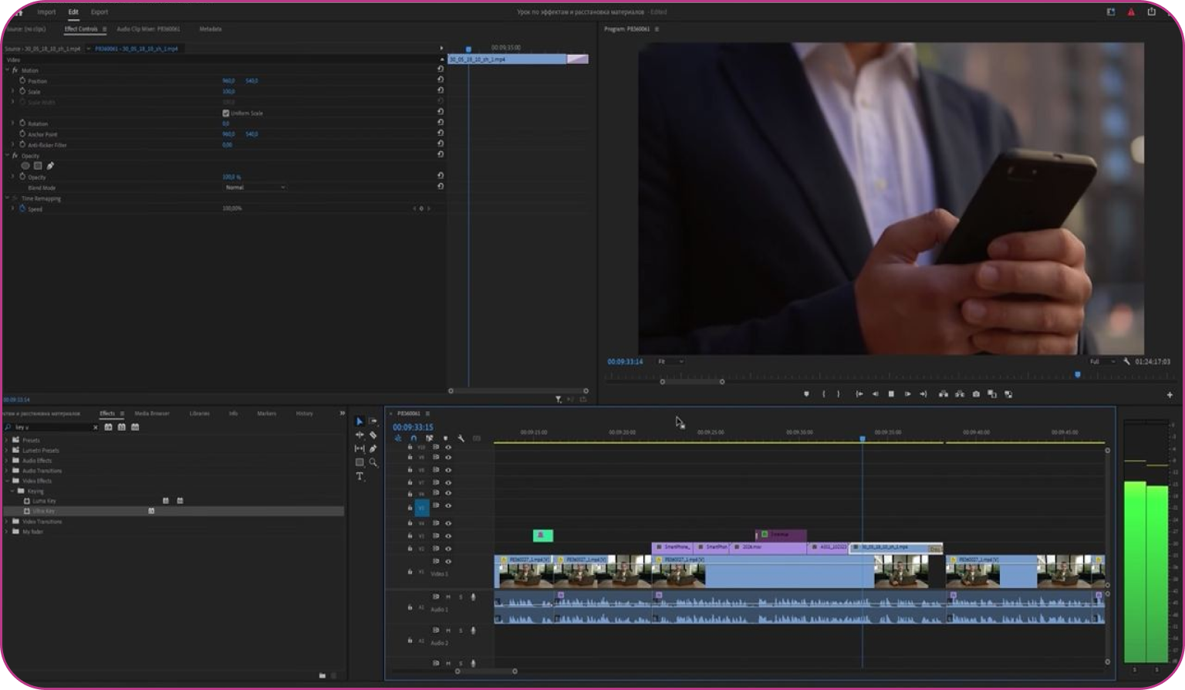This screenshot has width=1185, height=690.
Task: Select the Ripple Edit tool
Action: (360, 435)
